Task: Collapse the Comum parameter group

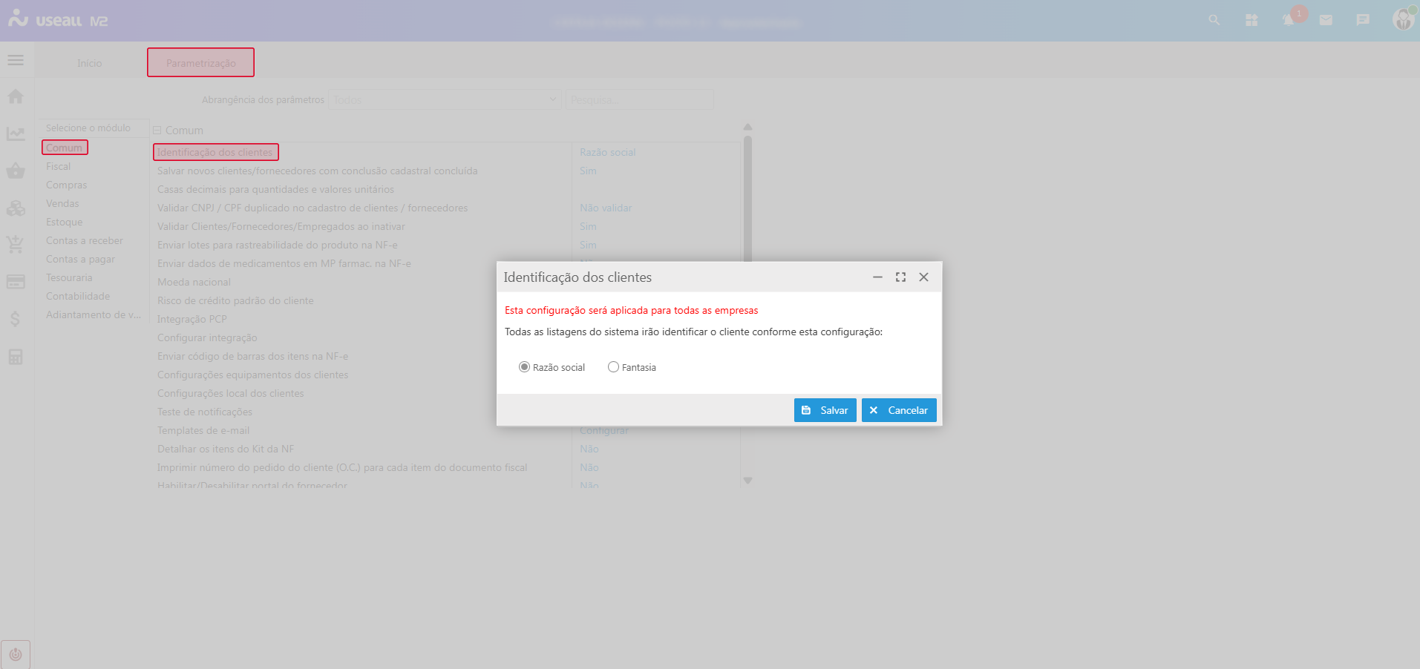Action: point(157,131)
